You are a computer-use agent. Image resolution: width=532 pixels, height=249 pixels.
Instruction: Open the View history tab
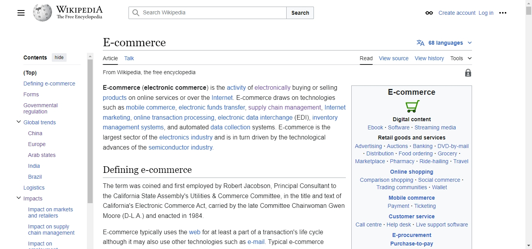click(429, 58)
